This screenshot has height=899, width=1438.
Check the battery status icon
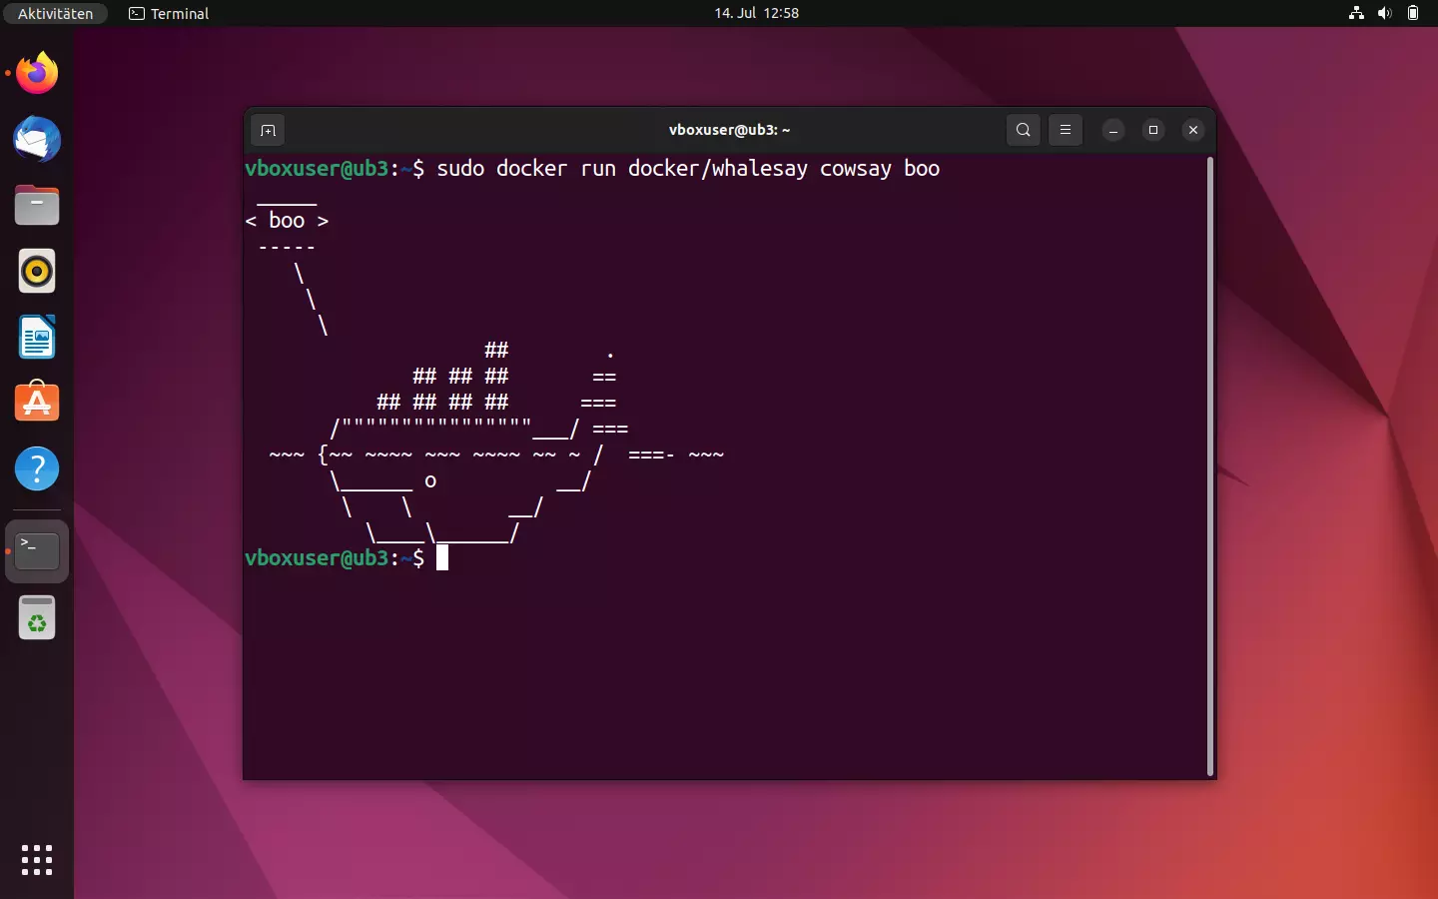tap(1414, 13)
